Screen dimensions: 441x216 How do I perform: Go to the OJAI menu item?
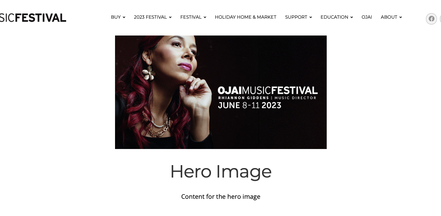click(367, 17)
